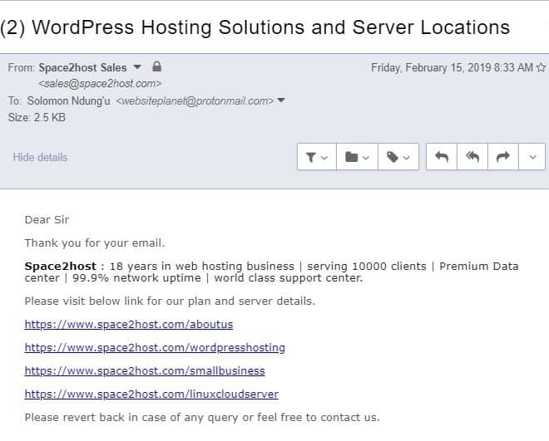Forward this email

tap(502, 157)
